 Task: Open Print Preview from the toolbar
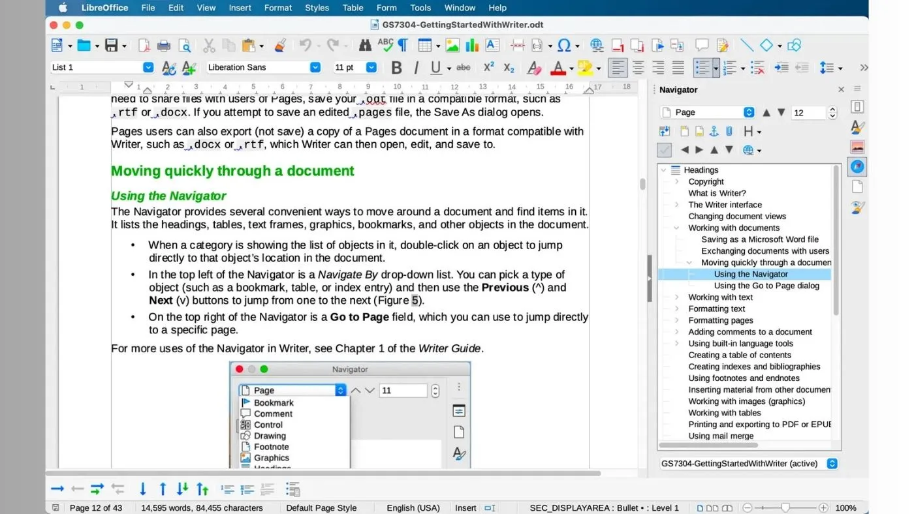185,46
